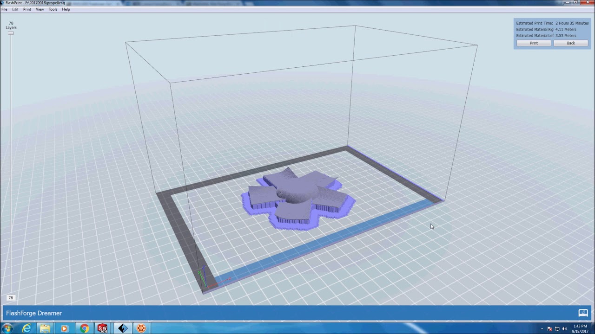Image resolution: width=595 pixels, height=334 pixels.
Task: Click the volume speaker tray icon
Action: pyautogui.click(x=565, y=329)
